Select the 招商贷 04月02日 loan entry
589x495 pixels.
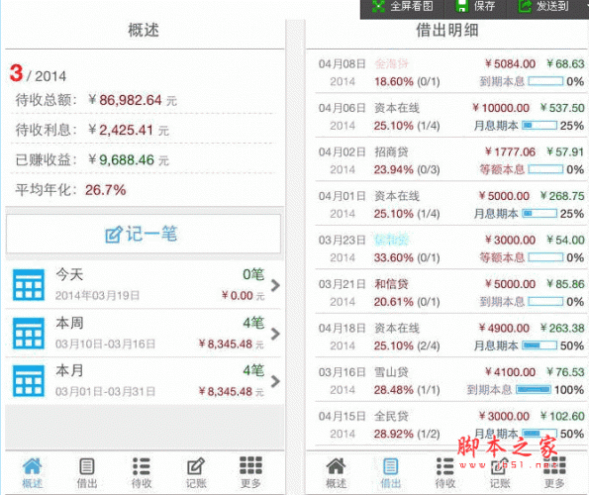(450, 160)
